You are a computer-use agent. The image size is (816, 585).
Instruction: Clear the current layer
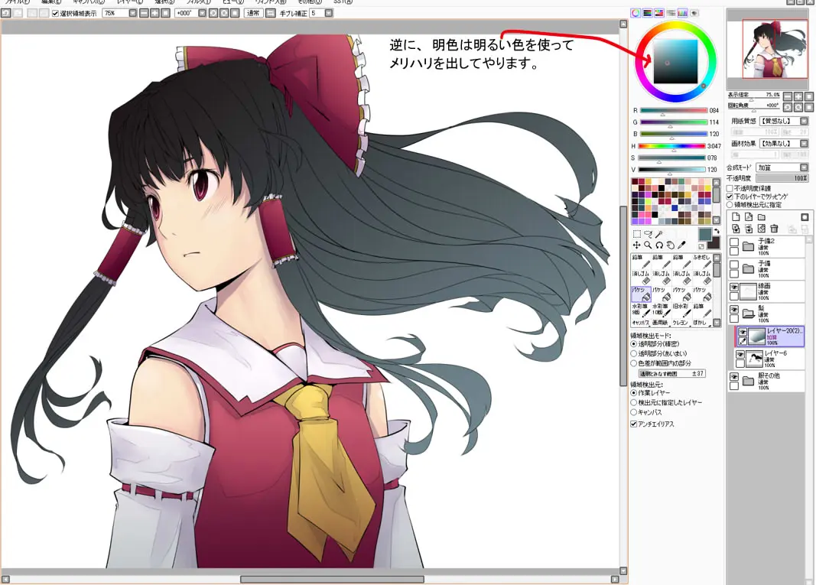tap(762, 229)
